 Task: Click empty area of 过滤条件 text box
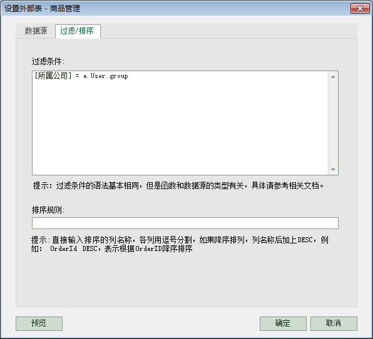tap(180, 128)
